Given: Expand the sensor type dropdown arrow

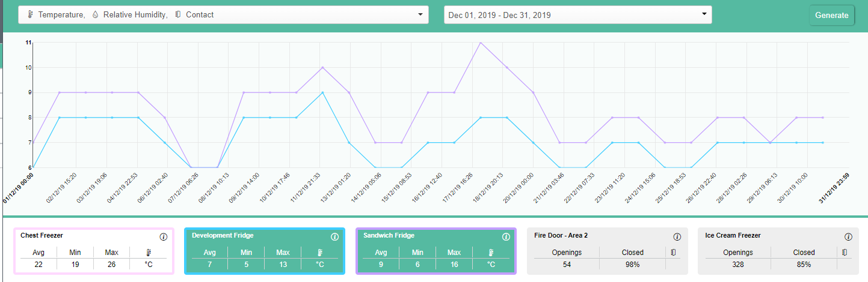Looking at the screenshot, I should 420,14.
